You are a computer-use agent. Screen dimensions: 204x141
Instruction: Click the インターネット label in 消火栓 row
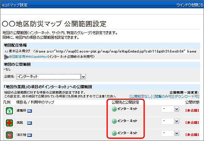click(127, 133)
